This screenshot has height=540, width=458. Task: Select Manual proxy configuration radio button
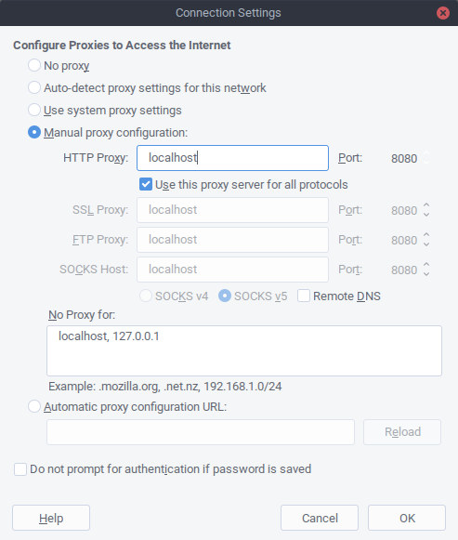pos(34,132)
